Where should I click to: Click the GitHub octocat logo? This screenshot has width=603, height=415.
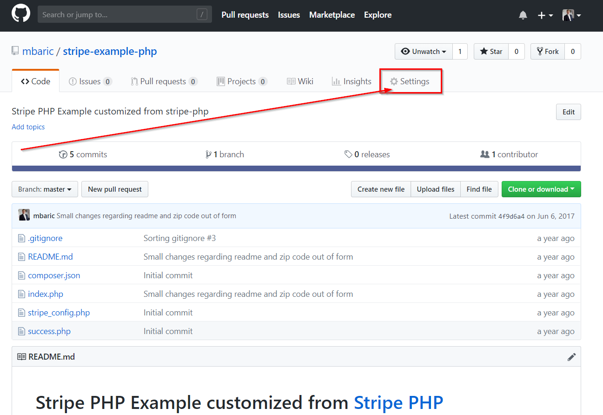21,13
